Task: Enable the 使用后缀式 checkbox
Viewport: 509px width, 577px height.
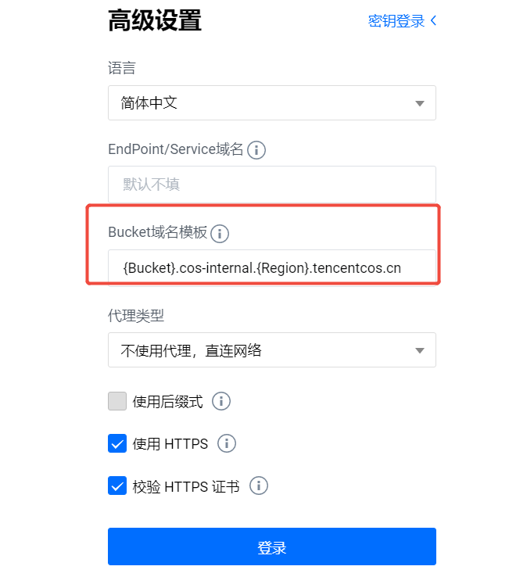Action: (117, 401)
